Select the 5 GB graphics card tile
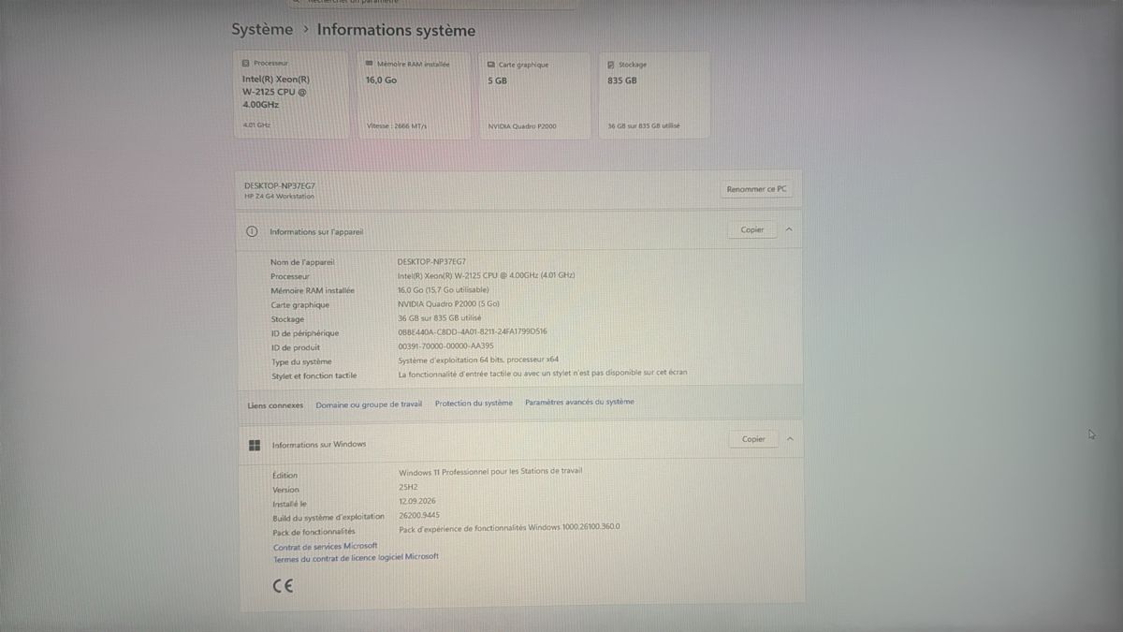The image size is (1123, 632). 534,96
